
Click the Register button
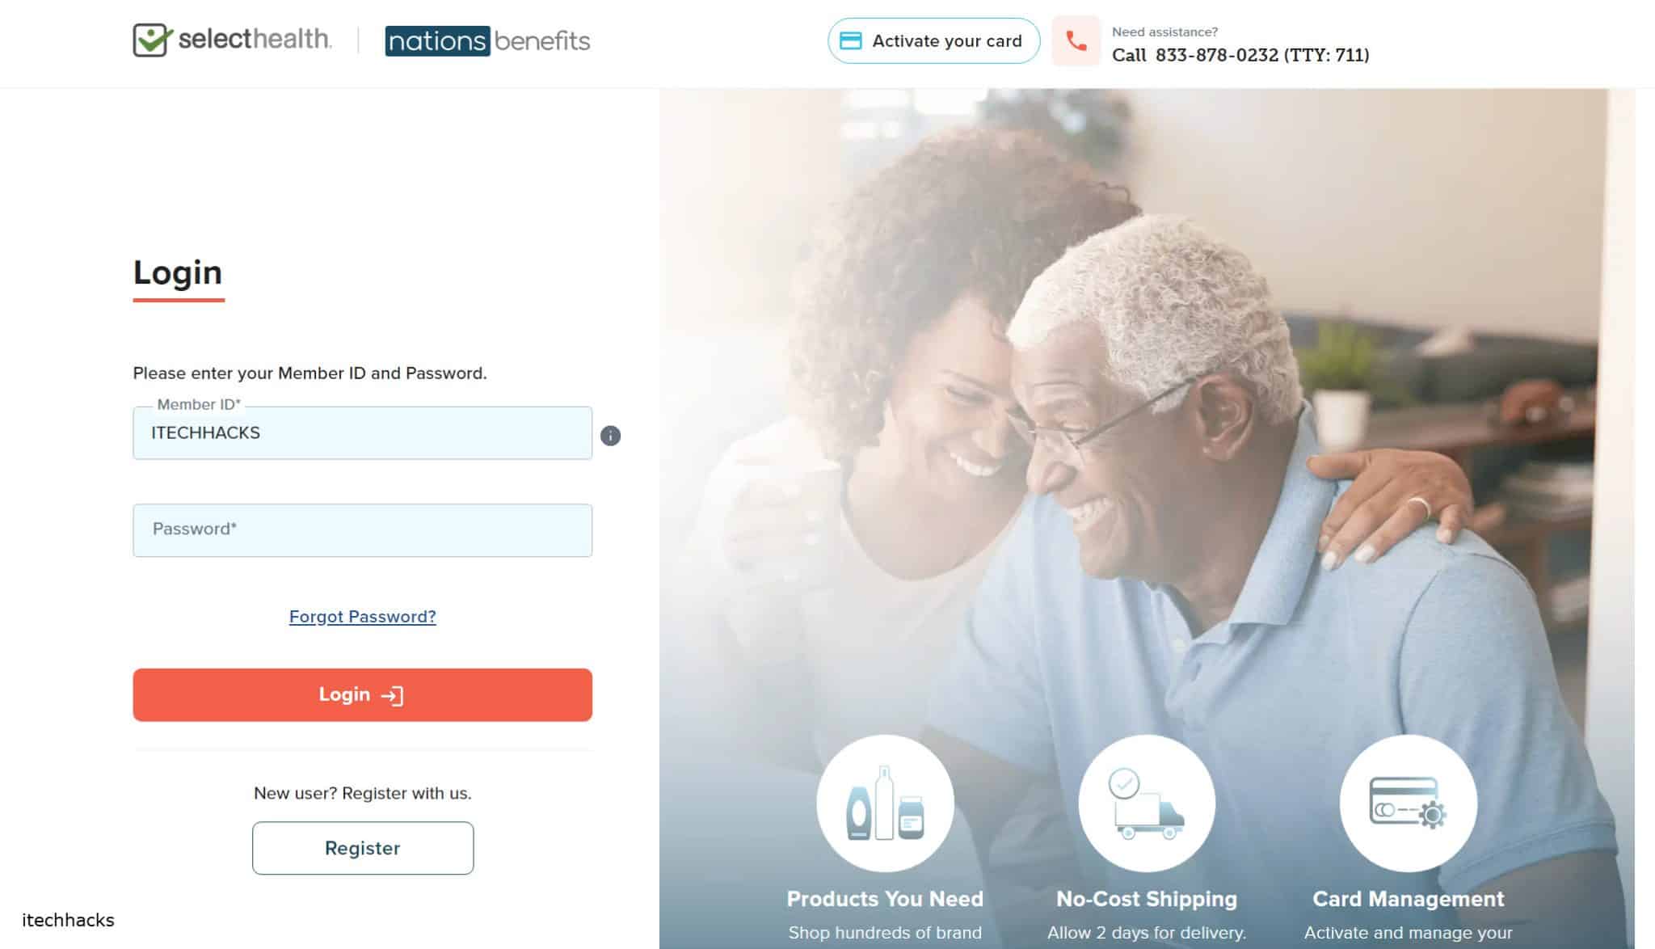point(361,846)
